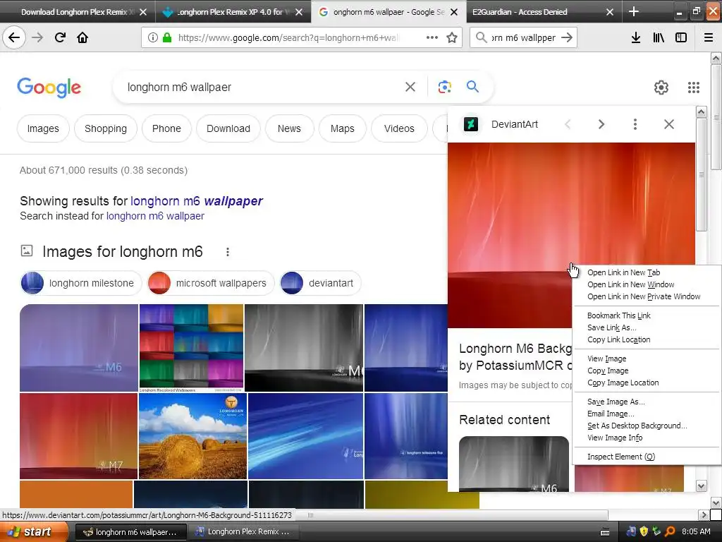Screen dimensions: 722x542
Task: Filter results by News chip
Action: pos(288,128)
